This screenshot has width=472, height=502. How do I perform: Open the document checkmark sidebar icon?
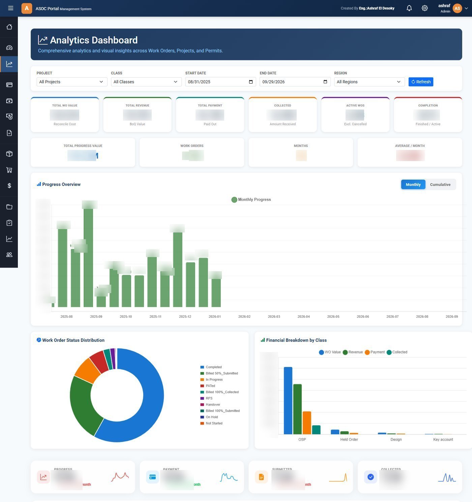coord(9,133)
